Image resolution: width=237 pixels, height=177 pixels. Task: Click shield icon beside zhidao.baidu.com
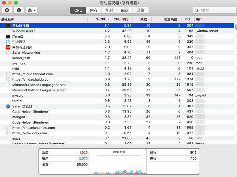pyautogui.click(x=8, y=79)
